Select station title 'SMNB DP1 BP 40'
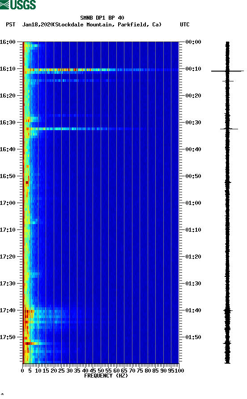Screen dimensions: 247x399 tap(102, 18)
